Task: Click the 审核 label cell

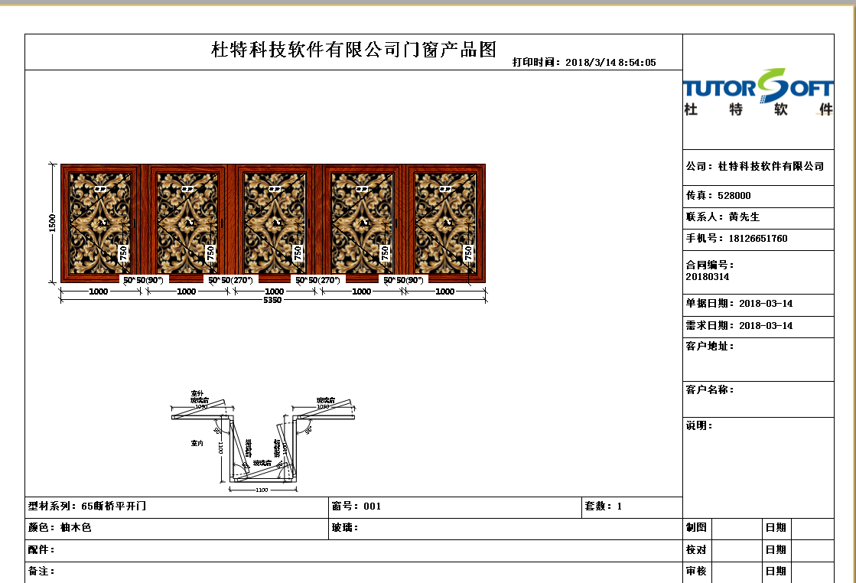Action: [x=697, y=572]
